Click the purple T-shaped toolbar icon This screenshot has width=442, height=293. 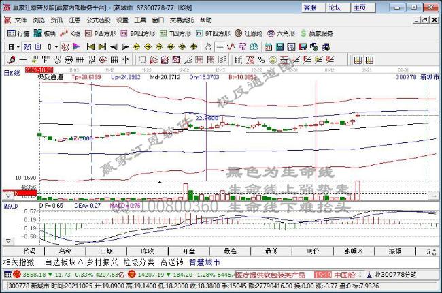coord(242,46)
